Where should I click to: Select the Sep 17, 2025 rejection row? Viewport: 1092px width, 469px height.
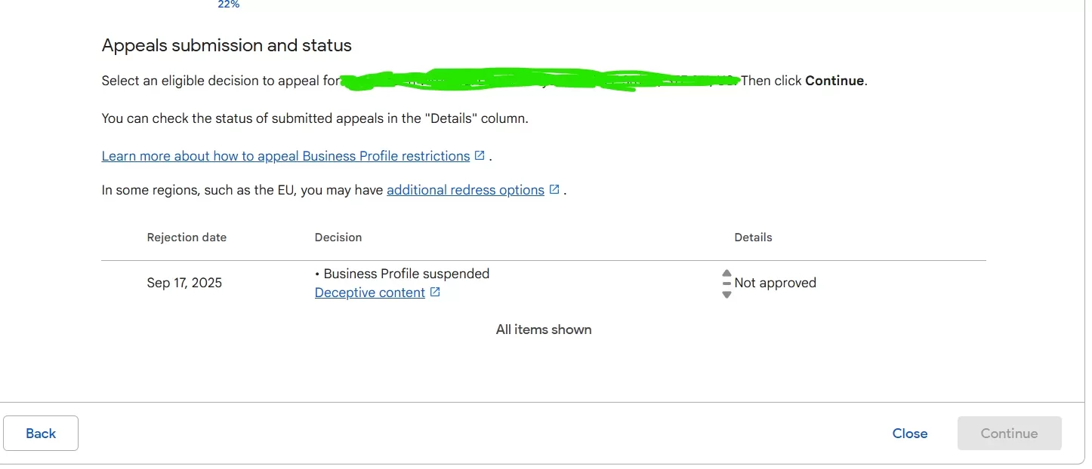pyautogui.click(x=184, y=283)
